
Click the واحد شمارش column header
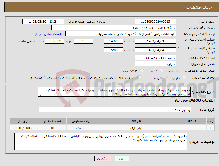click(81, 121)
